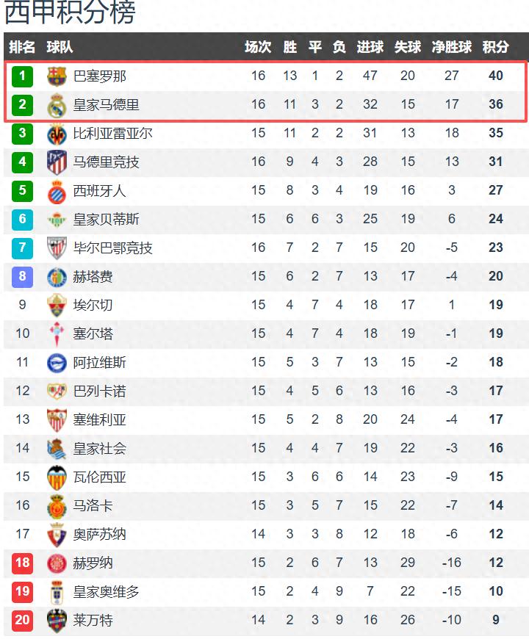Screen dimensions: 529x639
Task: Click the Atlético Madrid crest icon
Action: 57,162
